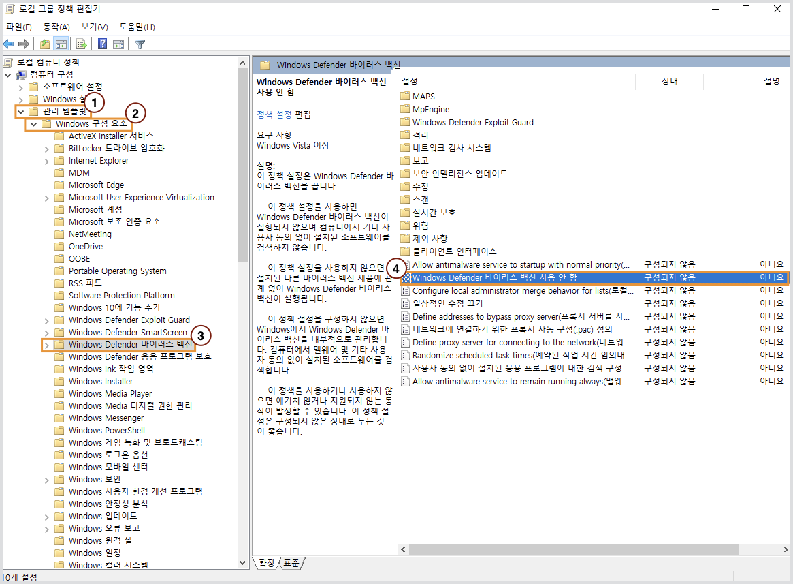Screen dimensions: 793x584
Task: Click the right scroll arrow of list
Action: [x=786, y=549]
